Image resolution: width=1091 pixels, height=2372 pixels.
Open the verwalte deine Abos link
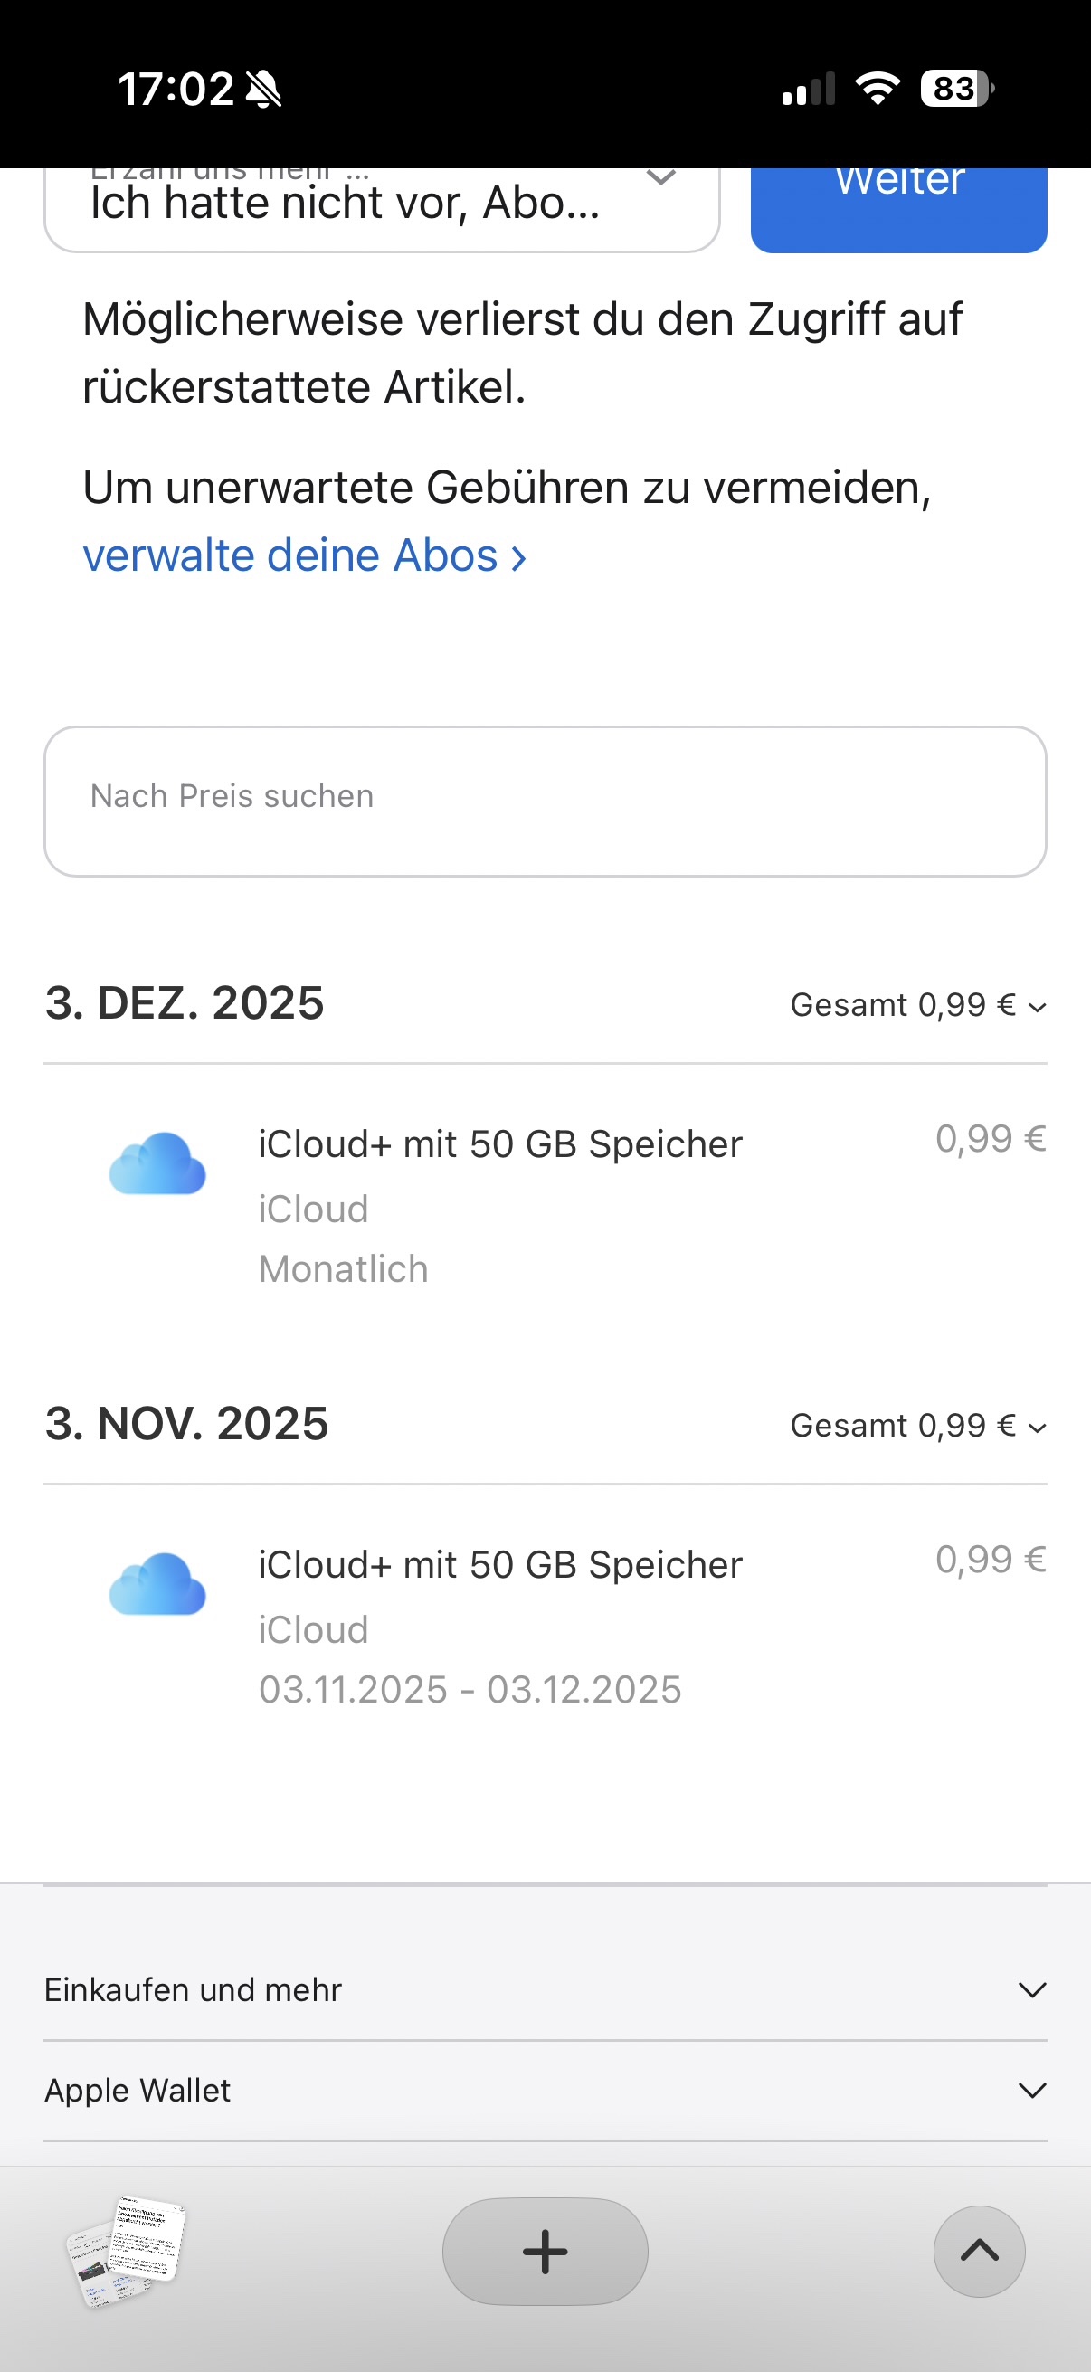[x=304, y=556]
